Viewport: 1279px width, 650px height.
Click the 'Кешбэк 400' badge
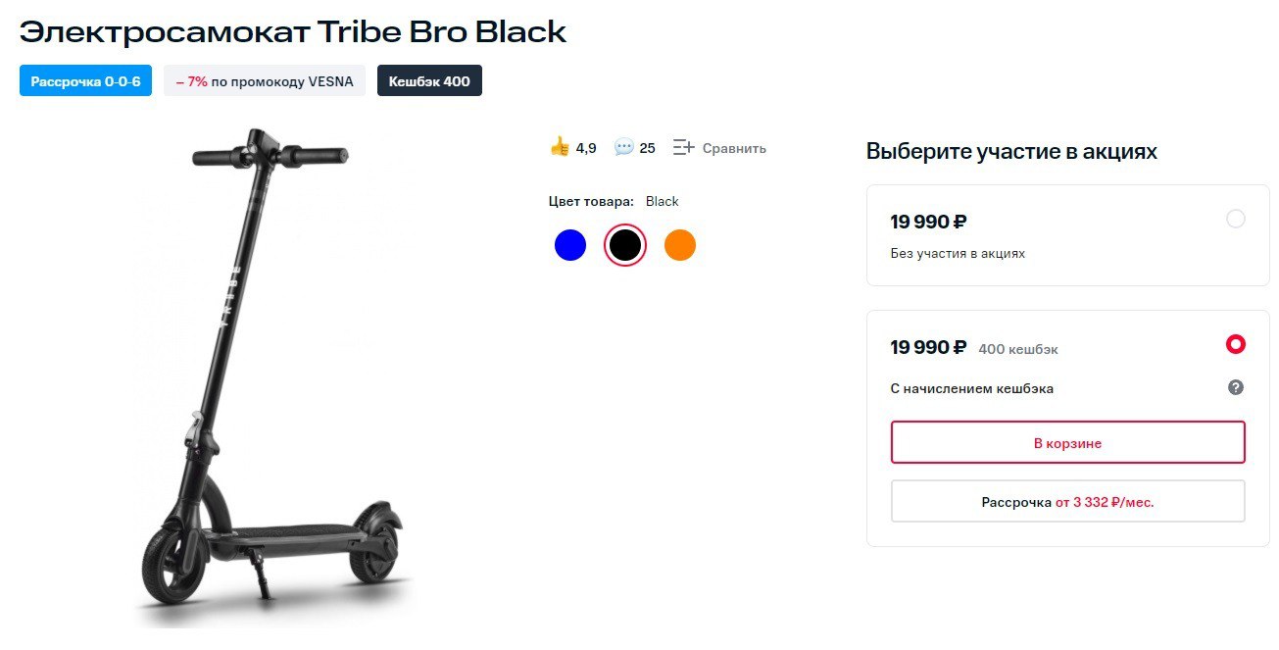click(x=429, y=81)
